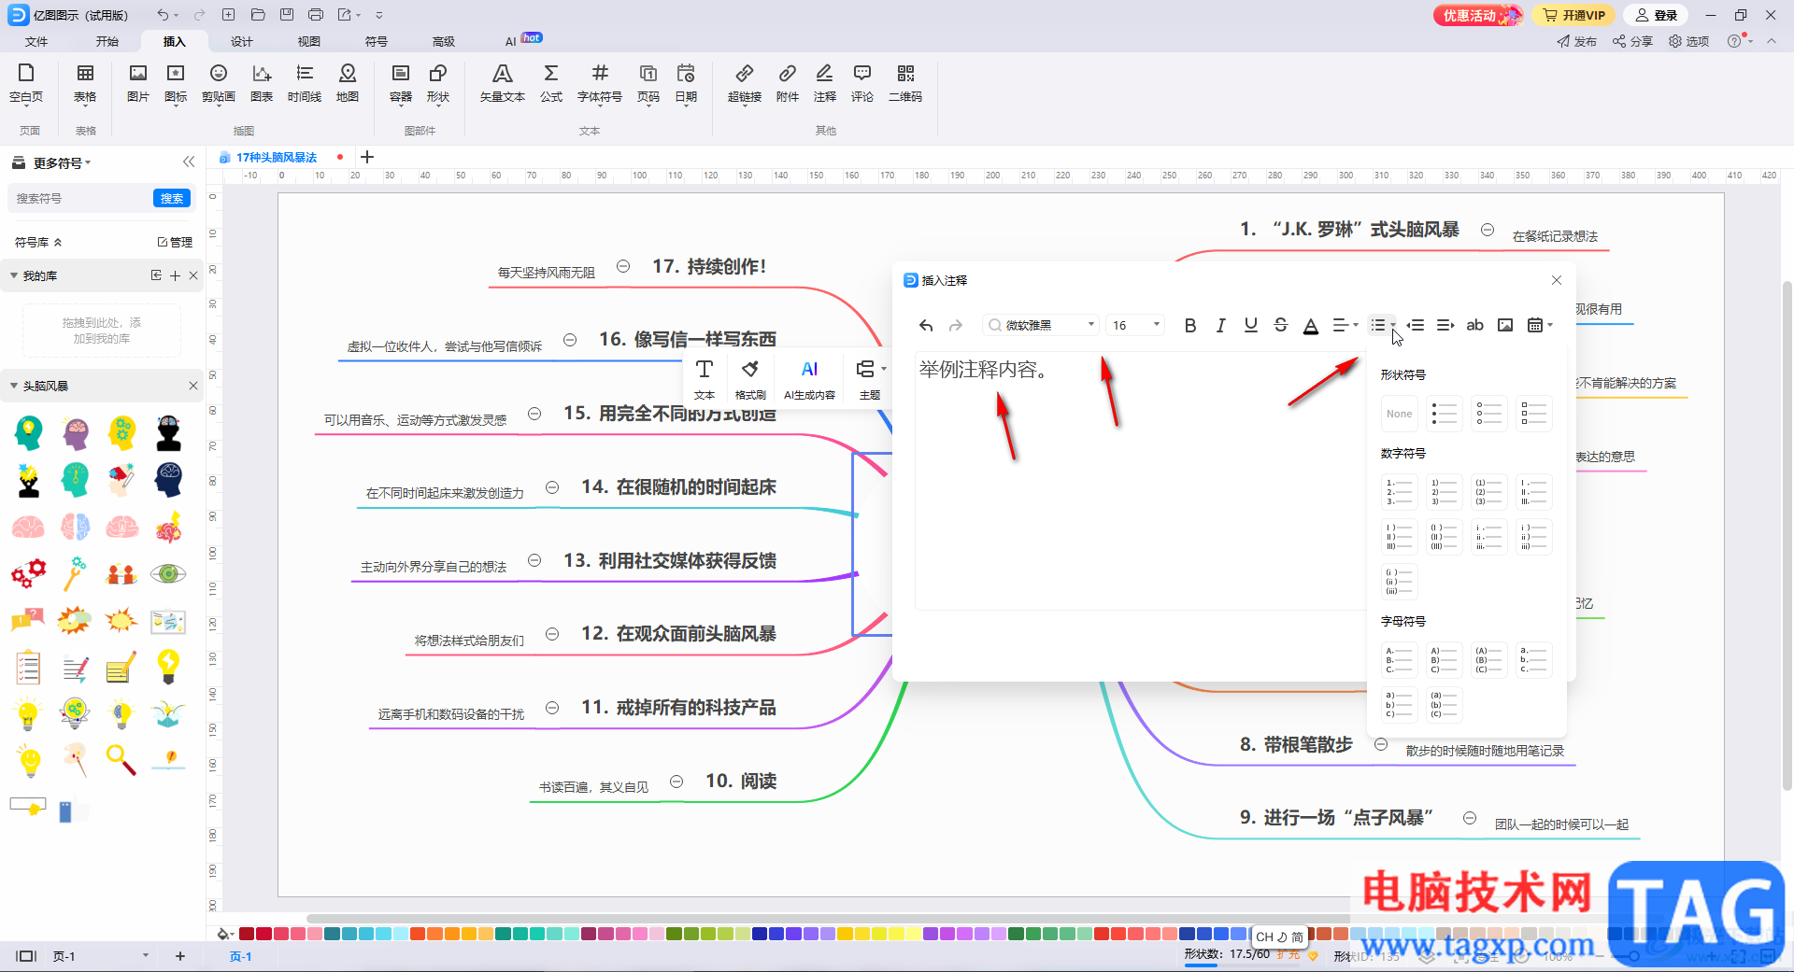Select 1) 2) 3) numbered list style

(x=1444, y=492)
